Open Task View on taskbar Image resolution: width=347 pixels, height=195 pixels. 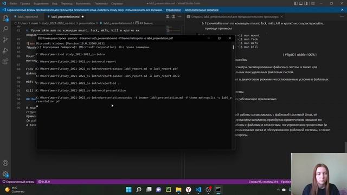[x=149, y=190]
